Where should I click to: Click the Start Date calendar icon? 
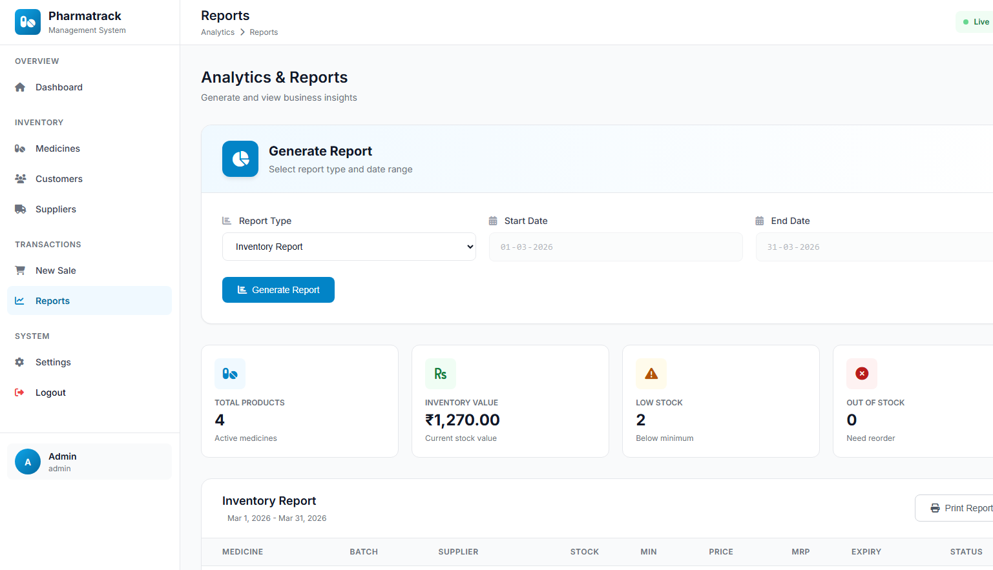(493, 221)
